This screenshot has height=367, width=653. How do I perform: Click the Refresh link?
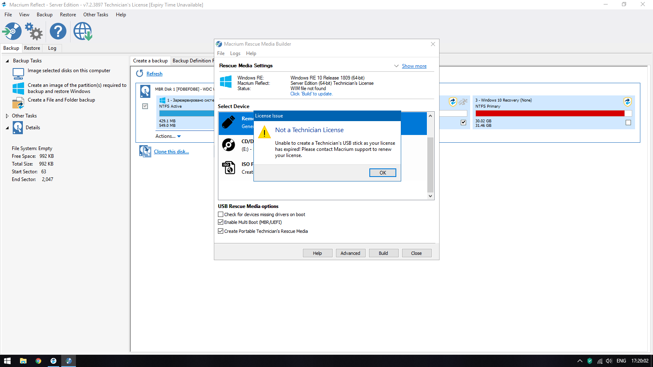[x=154, y=74]
